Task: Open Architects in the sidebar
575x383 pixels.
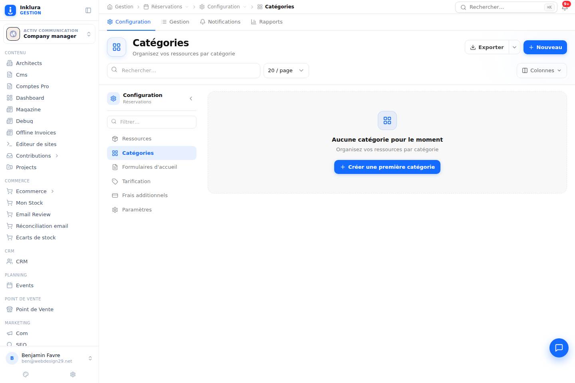Action: coord(50,63)
